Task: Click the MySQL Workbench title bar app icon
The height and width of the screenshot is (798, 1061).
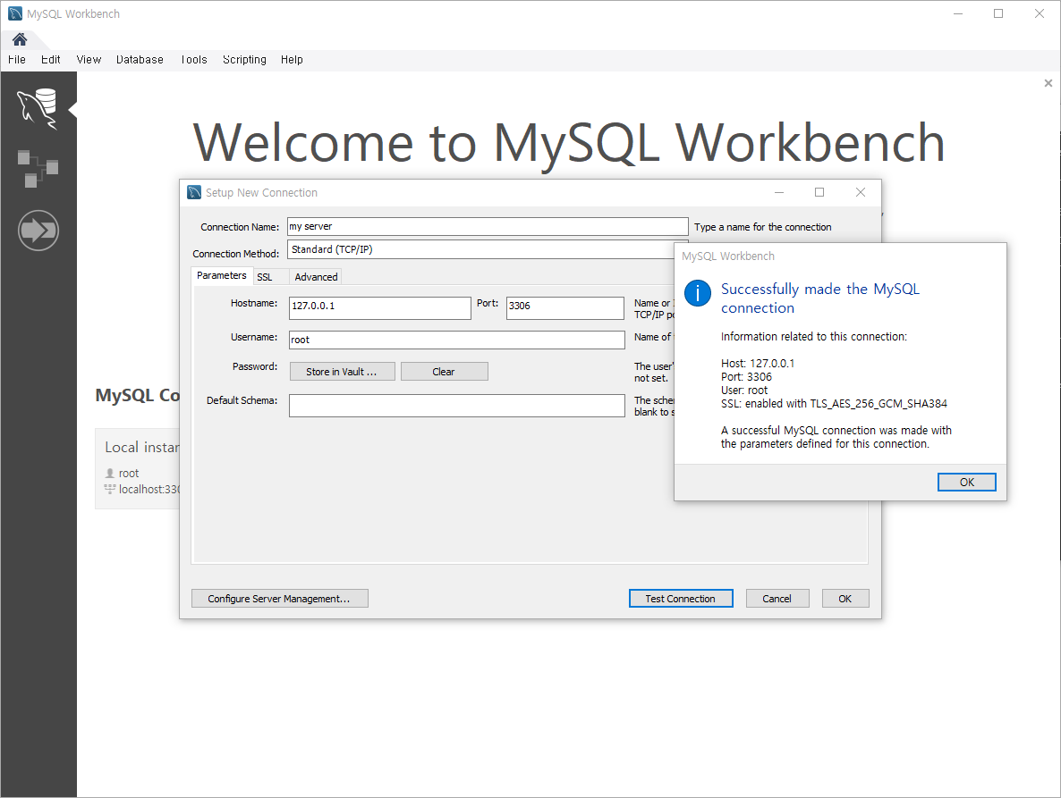Action: tap(15, 13)
